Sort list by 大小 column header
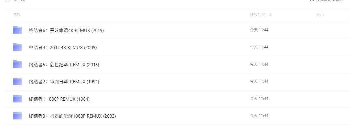Screen dimensions: 350x126 [x=320, y=15]
